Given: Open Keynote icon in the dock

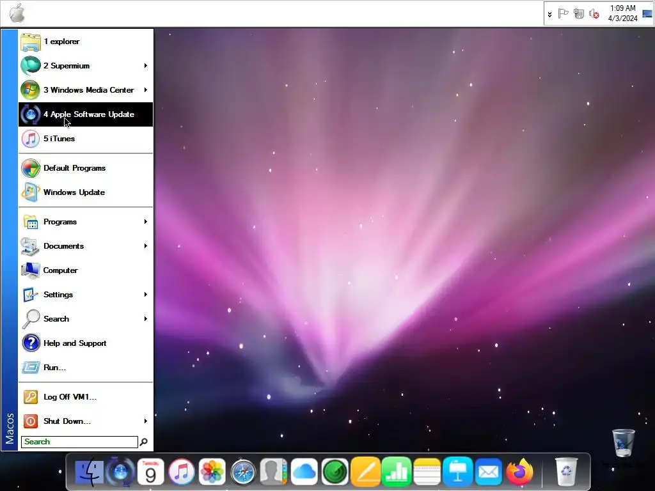Looking at the screenshot, I should pyautogui.click(x=458, y=472).
